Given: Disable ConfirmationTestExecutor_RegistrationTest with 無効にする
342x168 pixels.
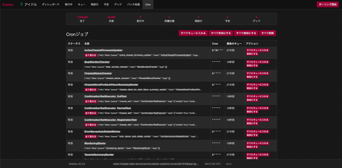Looking at the screenshot, I should [252, 123].
